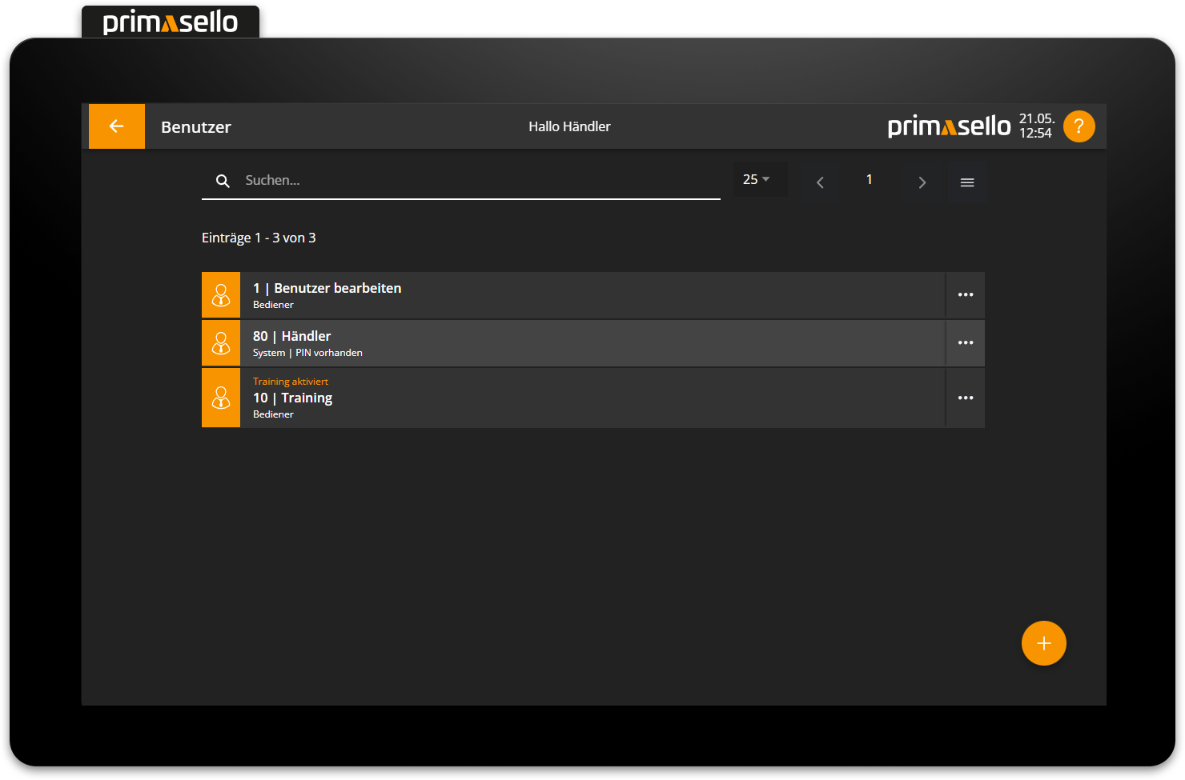Click user avatar icon for Training user
This screenshot has height=780, width=1185.
[221, 398]
